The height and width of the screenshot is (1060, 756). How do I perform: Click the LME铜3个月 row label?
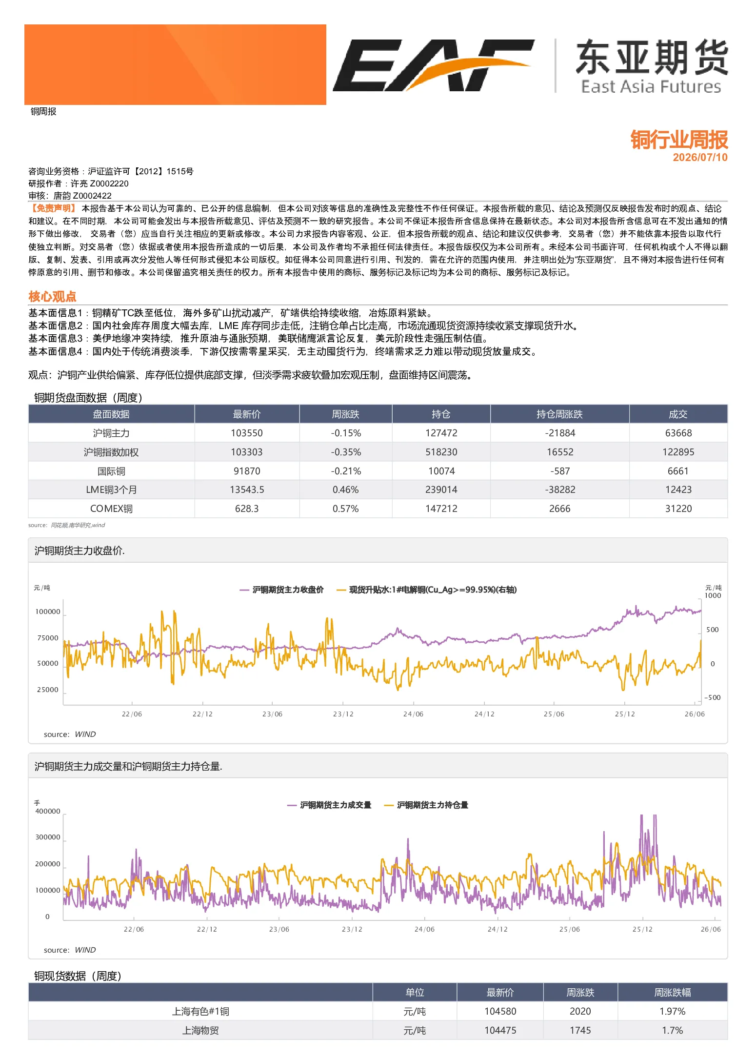click(111, 489)
